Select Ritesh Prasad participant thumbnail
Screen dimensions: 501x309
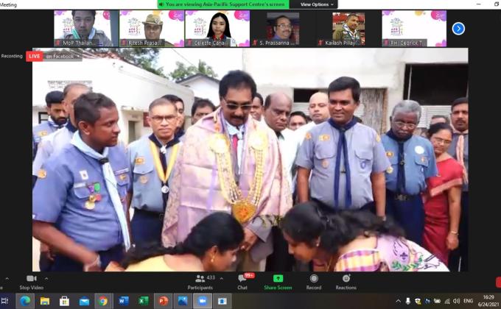[x=152, y=29]
